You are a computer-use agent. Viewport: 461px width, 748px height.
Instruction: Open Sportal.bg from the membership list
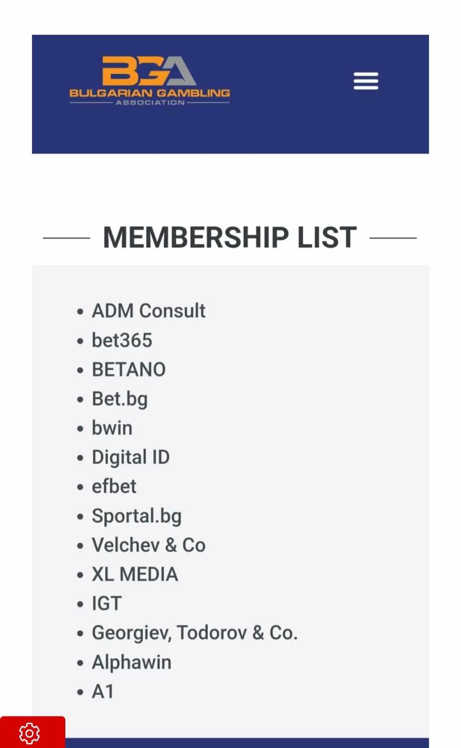coord(137,515)
